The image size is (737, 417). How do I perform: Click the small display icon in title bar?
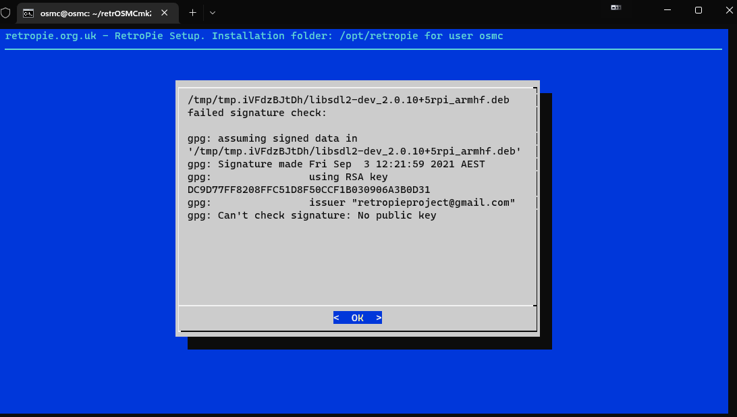(x=616, y=7)
